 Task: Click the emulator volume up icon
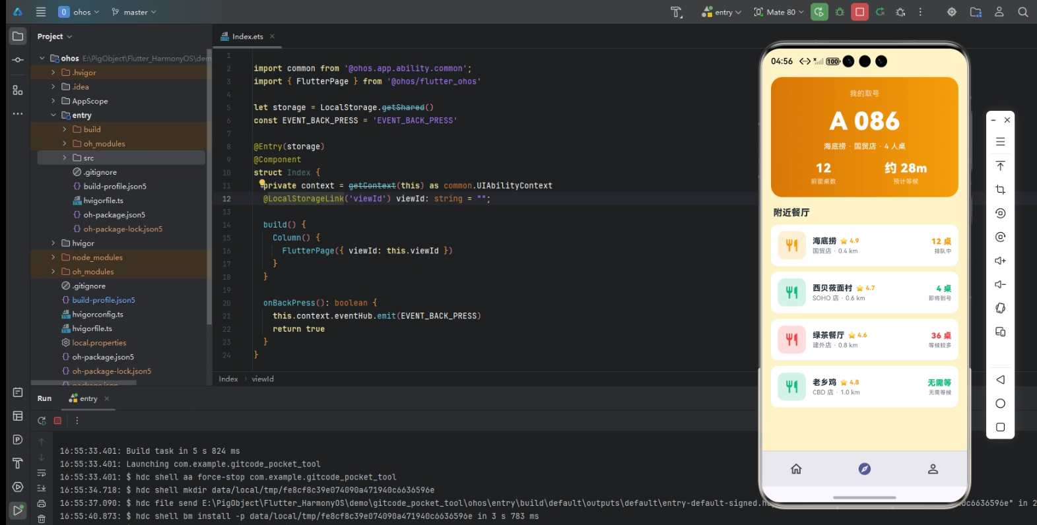click(x=1000, y=261)
